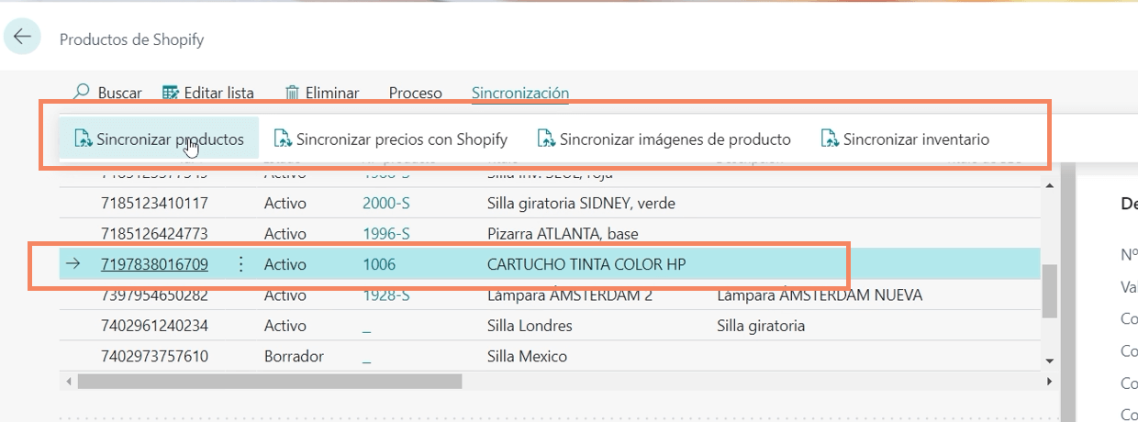This screenshot has width=1138, height=422.
Task: Click the Editar lista grid icon
Action: [171, 93]
